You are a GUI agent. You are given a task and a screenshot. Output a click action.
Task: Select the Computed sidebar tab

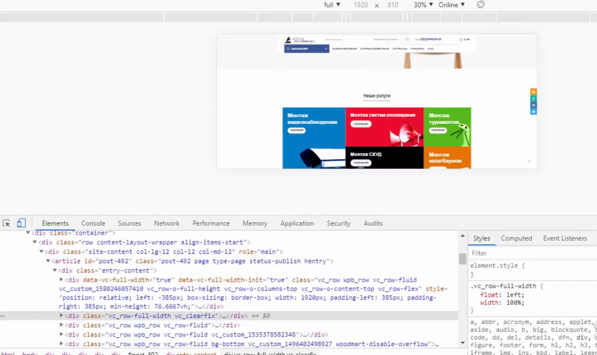click(x=516, y=238)
